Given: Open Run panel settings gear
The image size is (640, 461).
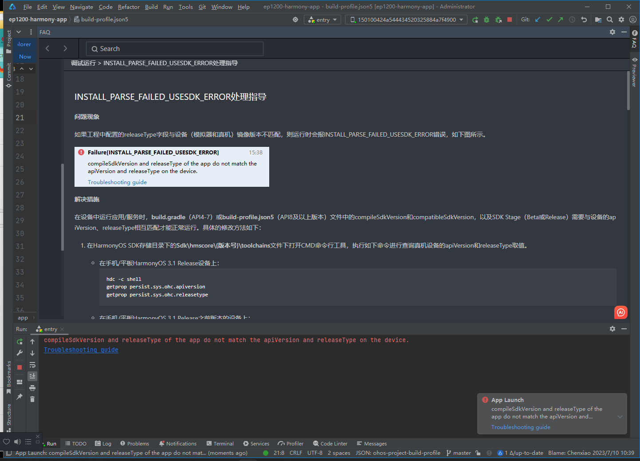Looking at the screenshot, I should point(613,329).
